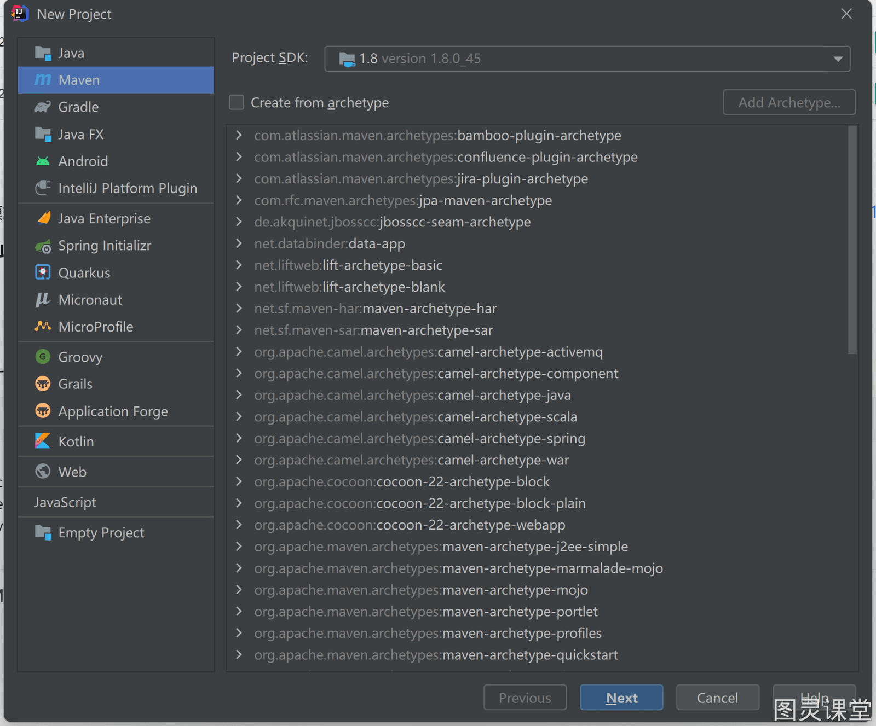Select camel-archetype-war archetype

pyautogui.click(x=412, y=460)
